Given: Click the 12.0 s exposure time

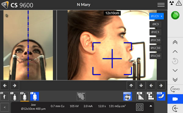Looking at the screenshot, I should [x=102, y=106].
